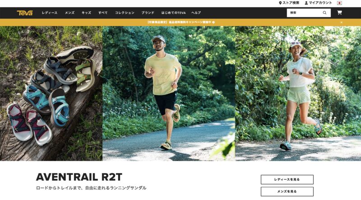Click the メンズを見る button
The height and width of the screenshot is (200, 361).
pyautogui.click(x=287, y=191)
